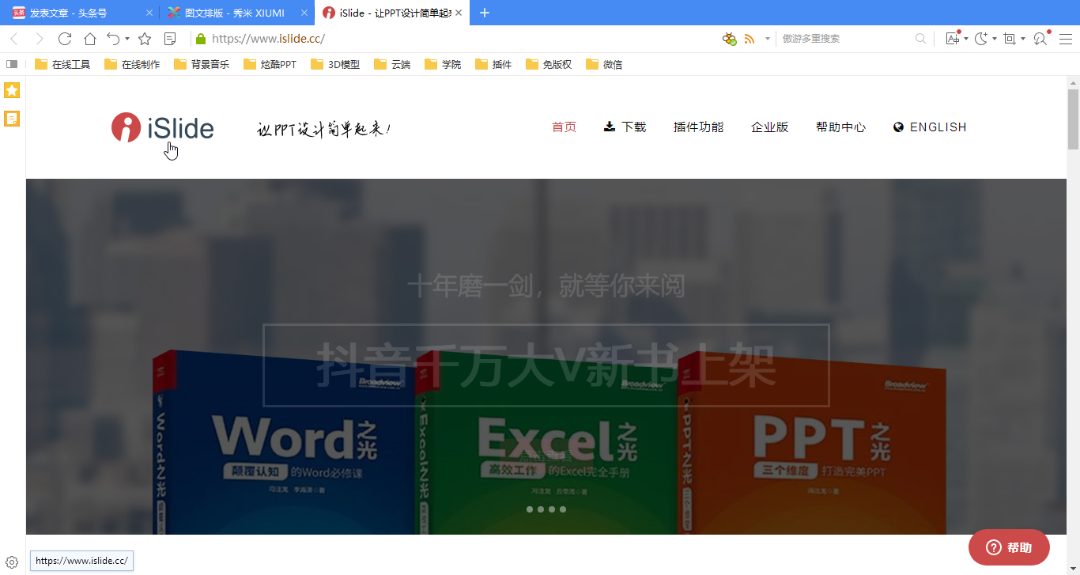This screenshot has width=1080, height=575.
Task: Switch to the 图文排版 - 秀米 XIUMI tab
Action: (x=237, y=13)
